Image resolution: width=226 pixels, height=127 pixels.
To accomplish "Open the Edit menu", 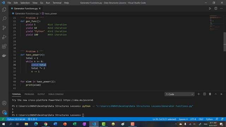I will click(16, 3).
